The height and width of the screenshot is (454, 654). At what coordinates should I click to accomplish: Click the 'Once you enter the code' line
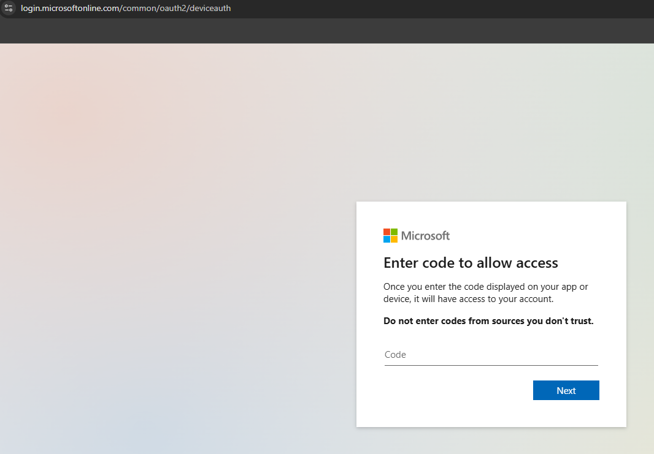(x=485, y=287)
